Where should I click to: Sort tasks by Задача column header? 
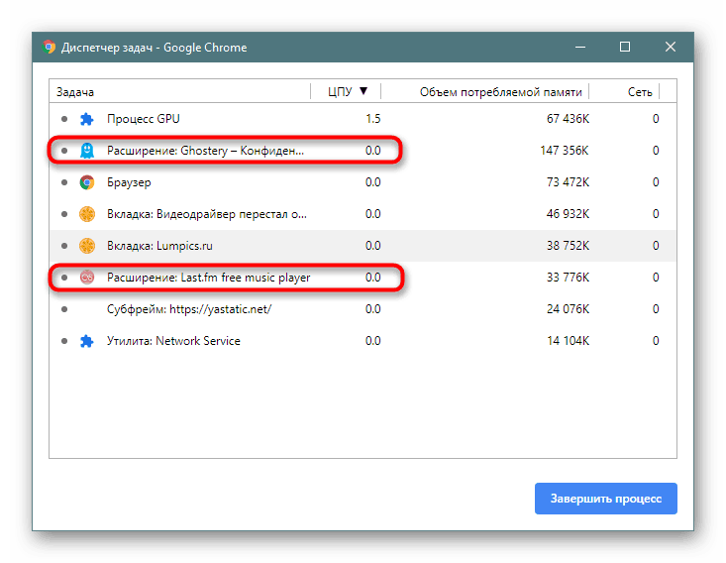click(74, 92)
